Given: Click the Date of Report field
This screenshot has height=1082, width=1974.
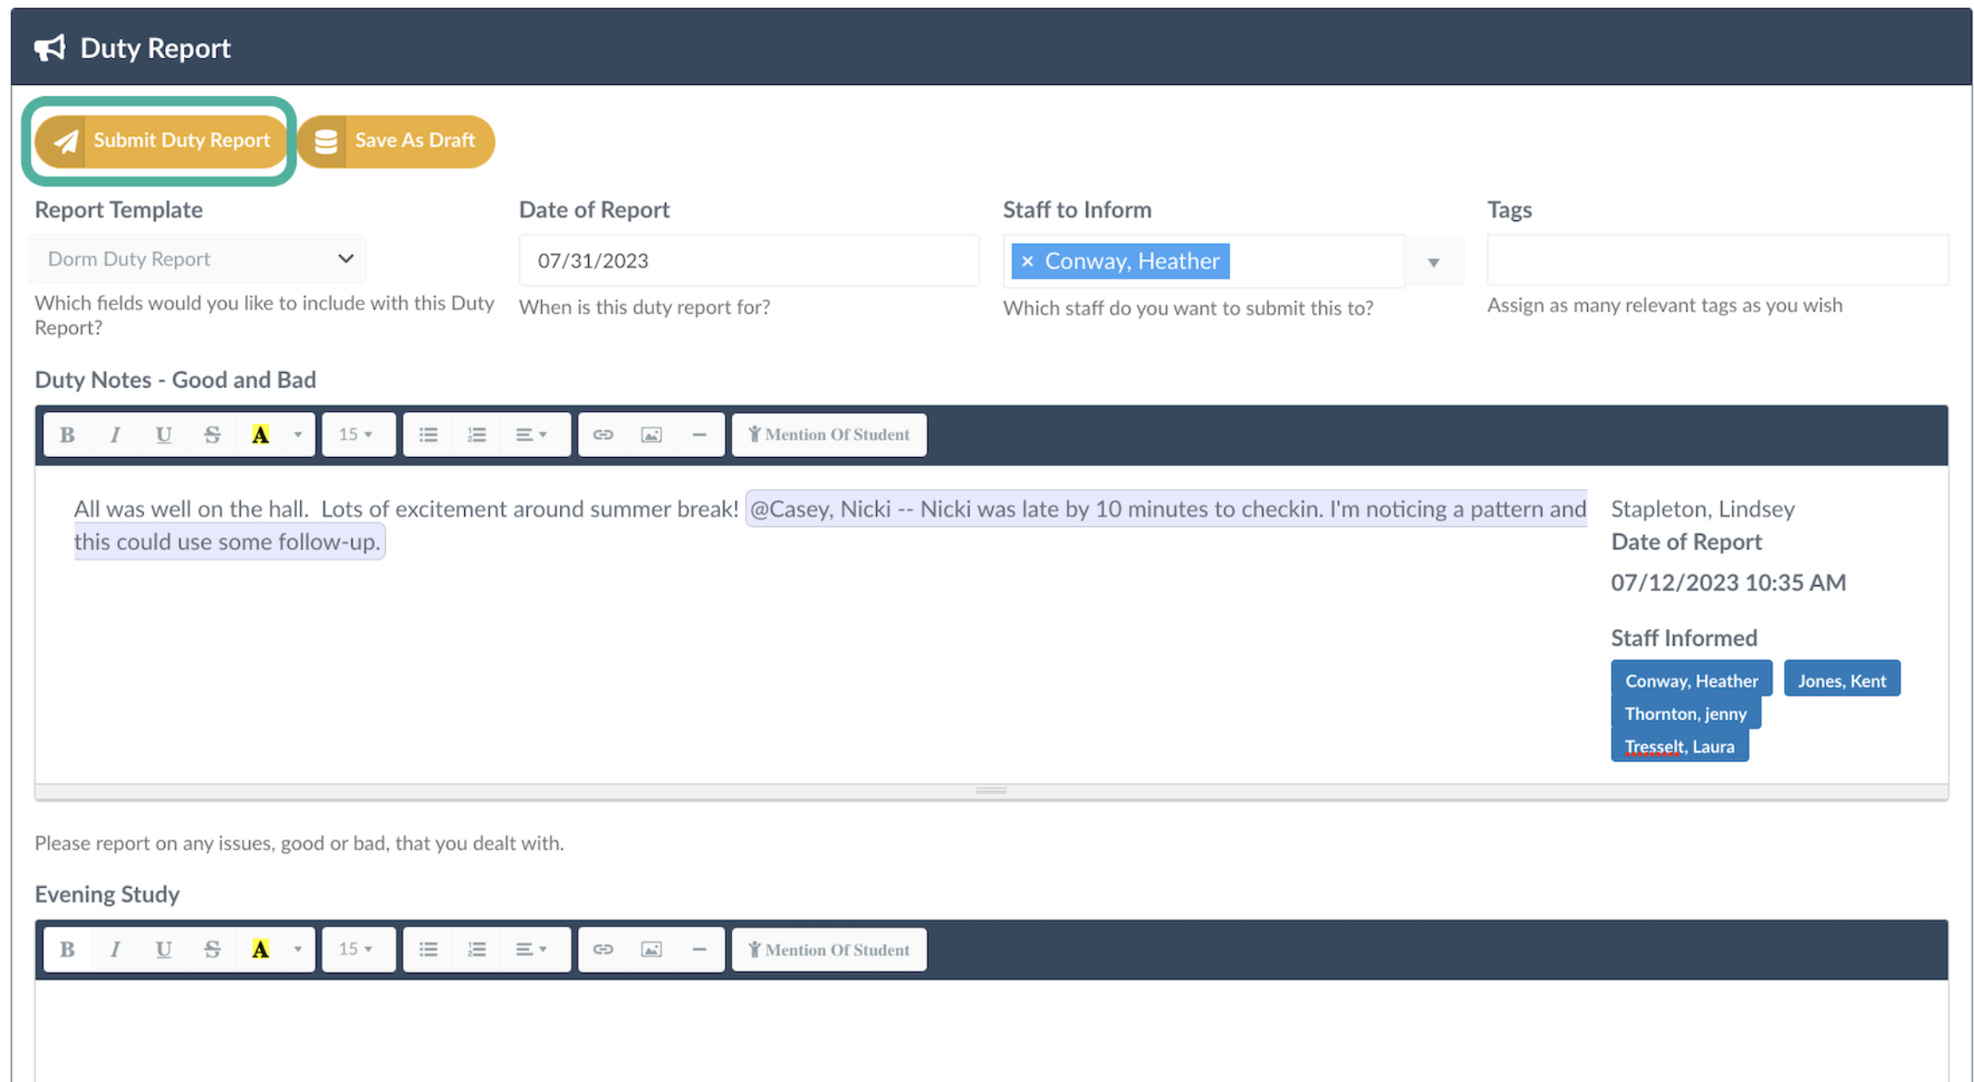Looking at the screenshot, I should click(748, 260).
